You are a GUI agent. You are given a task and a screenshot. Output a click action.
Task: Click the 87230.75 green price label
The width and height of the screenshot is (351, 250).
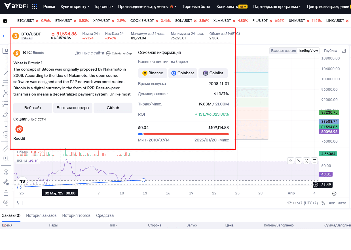[x=329, y=113]
